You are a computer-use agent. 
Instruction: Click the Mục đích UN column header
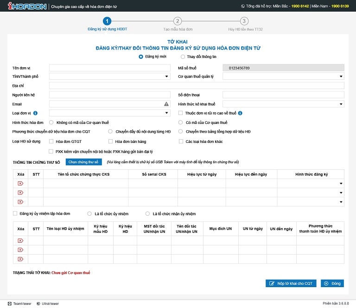point(221,229)
